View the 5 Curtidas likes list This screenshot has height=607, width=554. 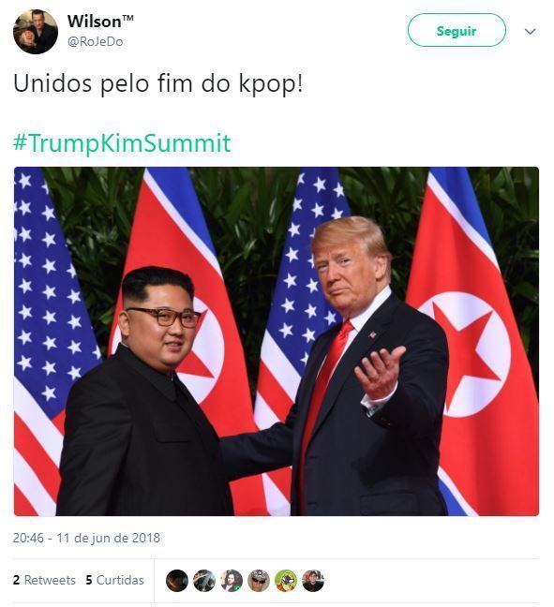tap(114, 580)
